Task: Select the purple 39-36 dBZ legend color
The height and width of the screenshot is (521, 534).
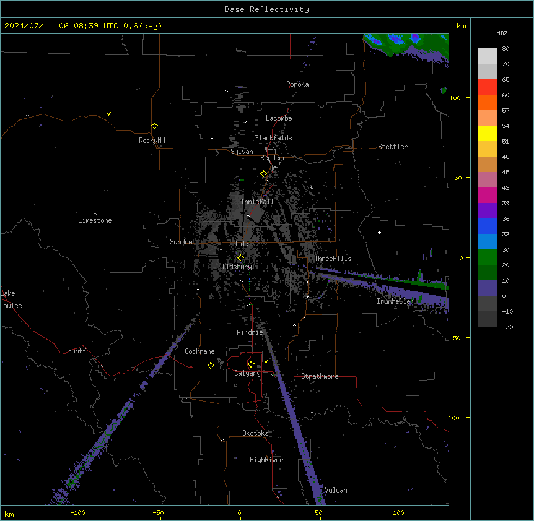Action: [x=487, y=211]
